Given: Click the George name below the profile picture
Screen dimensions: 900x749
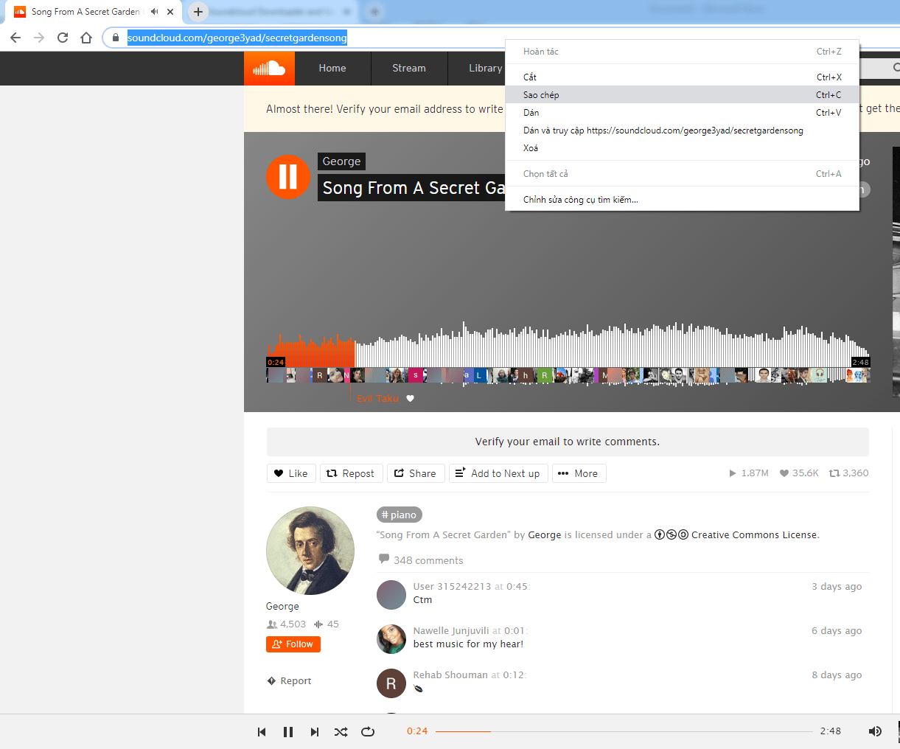Looking at the screenshot, I should 282,607.
